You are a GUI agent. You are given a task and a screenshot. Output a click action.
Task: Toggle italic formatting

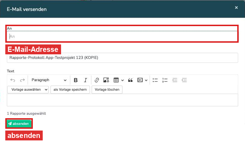85,80
